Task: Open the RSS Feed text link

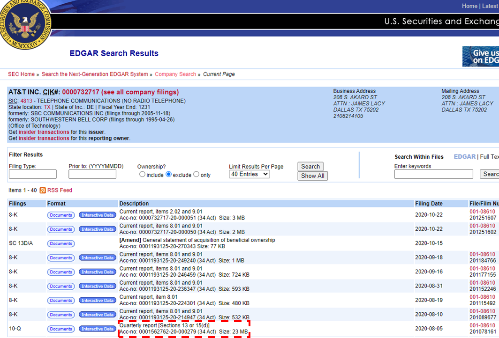Action: coord(60,190)
